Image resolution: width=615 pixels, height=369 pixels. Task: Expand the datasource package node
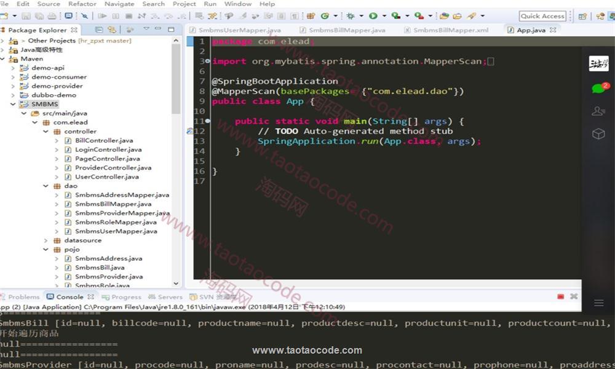pos(47,240)
